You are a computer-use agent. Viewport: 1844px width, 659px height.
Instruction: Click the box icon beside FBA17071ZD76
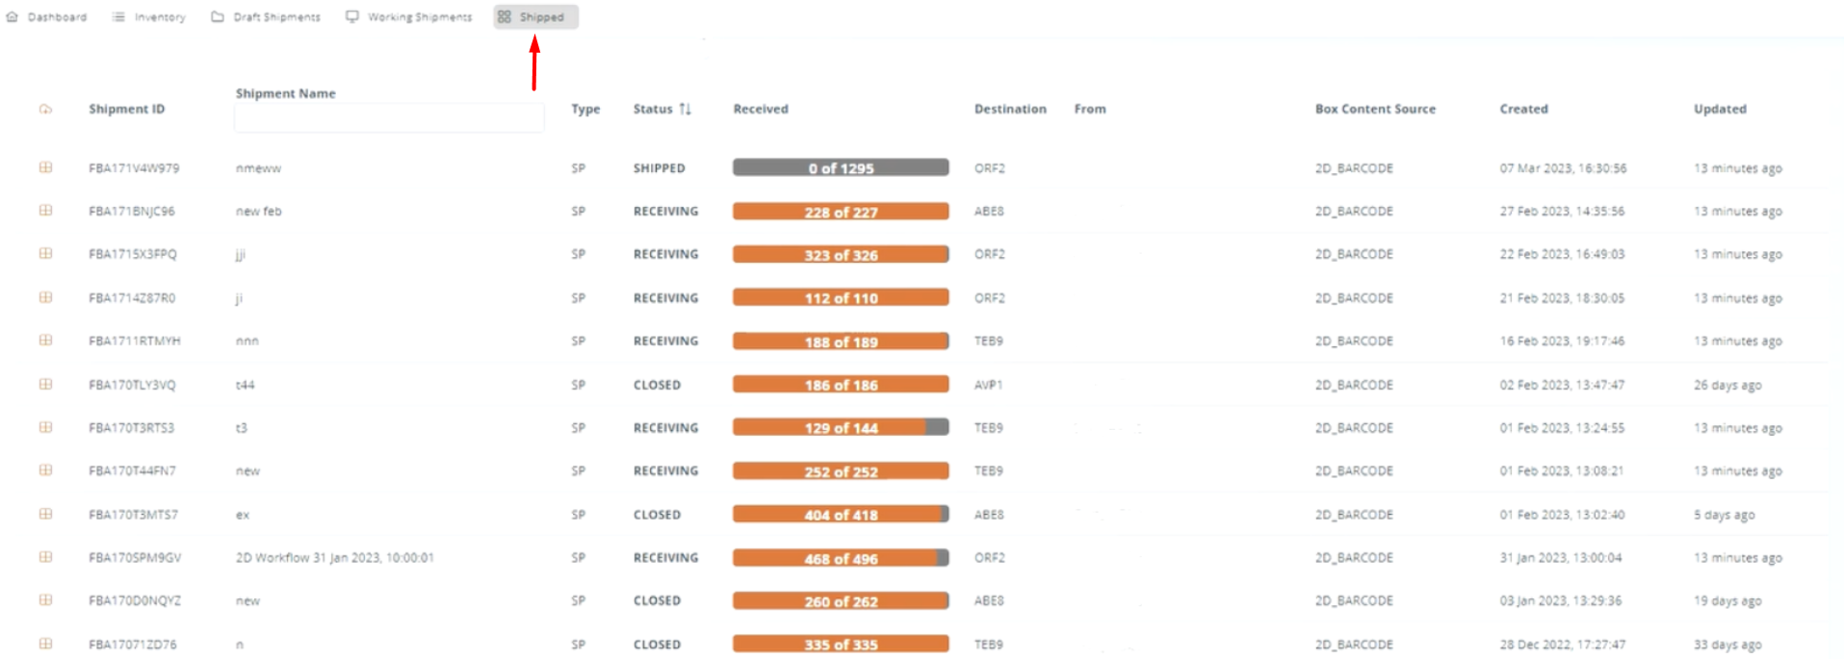pos(45,645)
